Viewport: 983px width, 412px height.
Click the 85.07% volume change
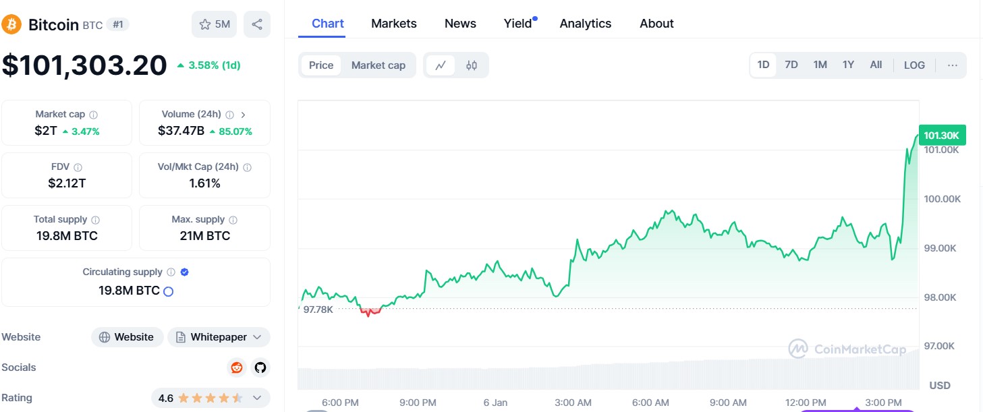coord(235,131)
